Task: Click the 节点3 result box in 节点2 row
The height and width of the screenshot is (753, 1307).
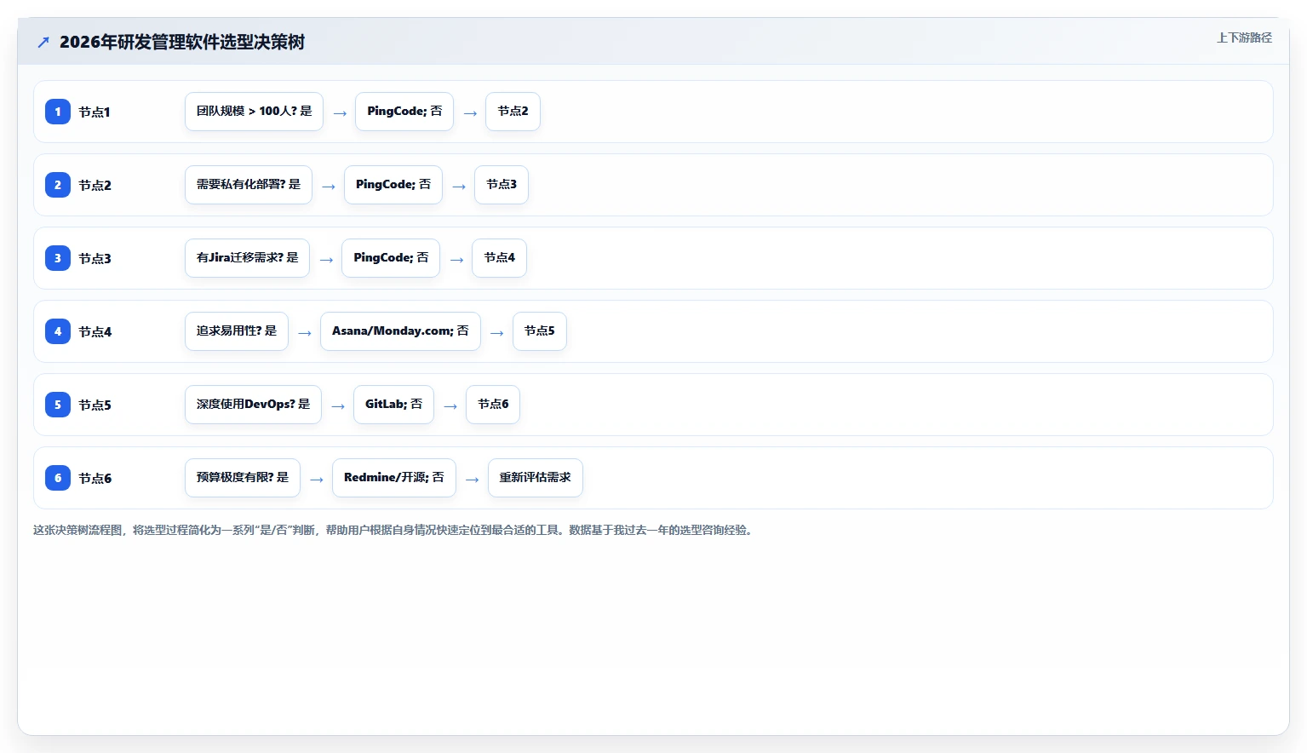Action: coord(502,185)
